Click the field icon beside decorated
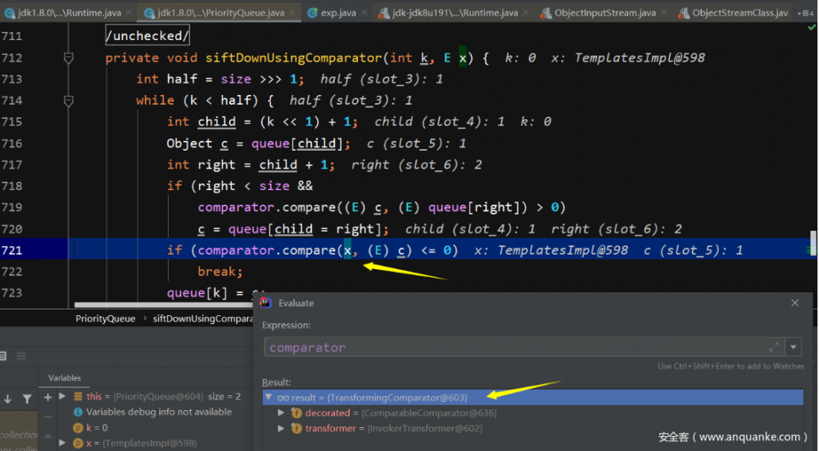The height and width of the screenshot is (451, 819). click(x=296, y=413)
